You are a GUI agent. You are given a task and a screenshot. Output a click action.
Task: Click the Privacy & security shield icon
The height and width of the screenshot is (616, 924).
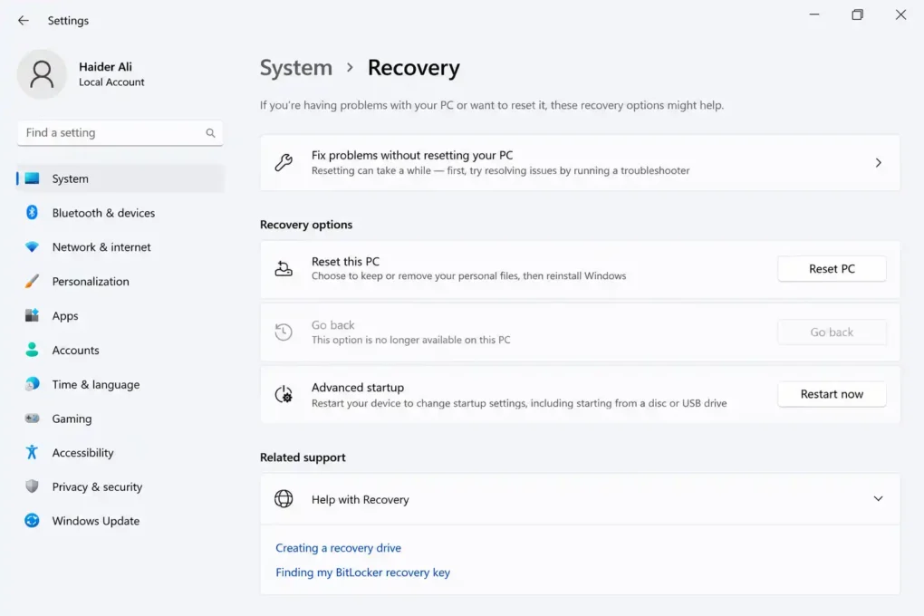pyautogui.click(x=33, y=486)
